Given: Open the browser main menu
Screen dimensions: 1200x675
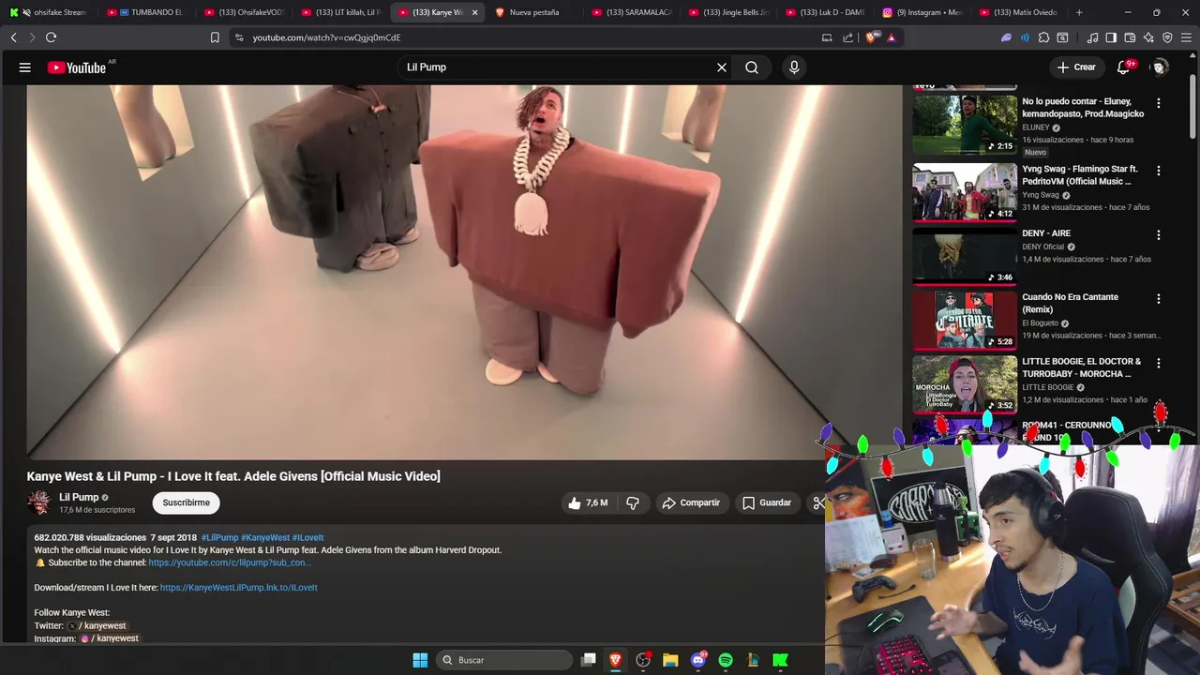Looking at the screenshot, I should (1186, 37).
